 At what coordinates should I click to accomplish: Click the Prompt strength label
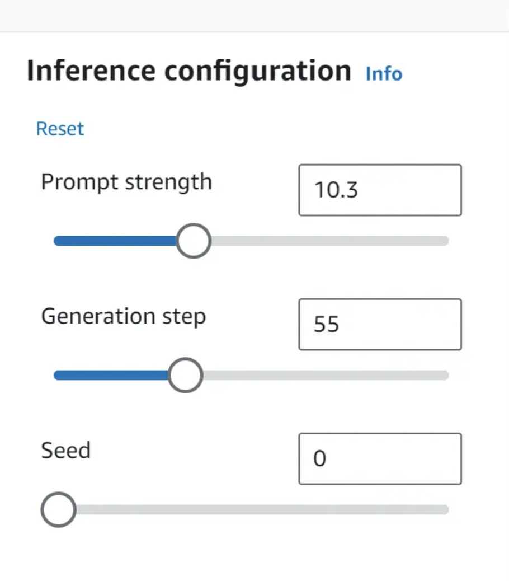tap(126, 182)
